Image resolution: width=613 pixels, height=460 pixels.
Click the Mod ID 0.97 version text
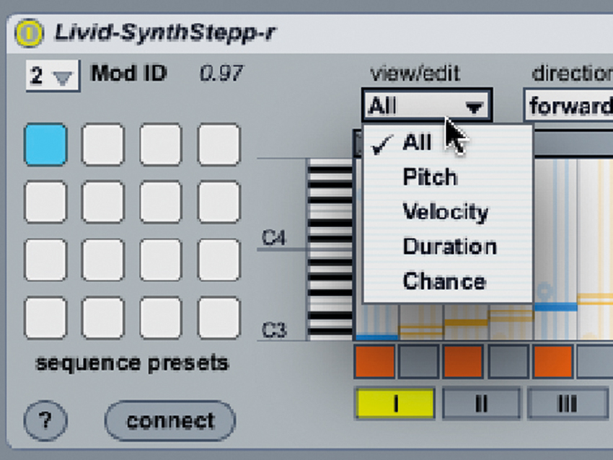221,74
